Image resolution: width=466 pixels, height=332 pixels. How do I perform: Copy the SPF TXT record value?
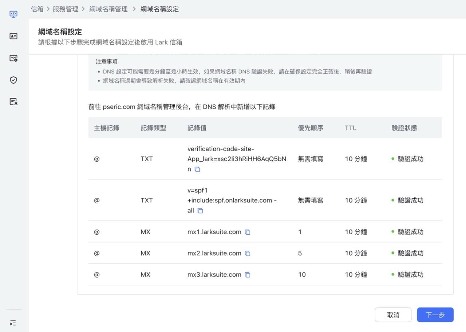[200, 211]
